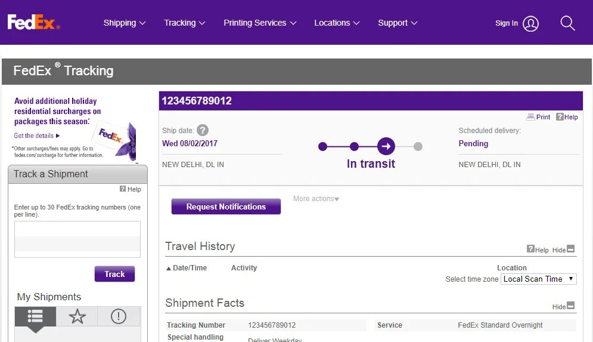Select the starred shipments tab icon

[x=77, y=316]
